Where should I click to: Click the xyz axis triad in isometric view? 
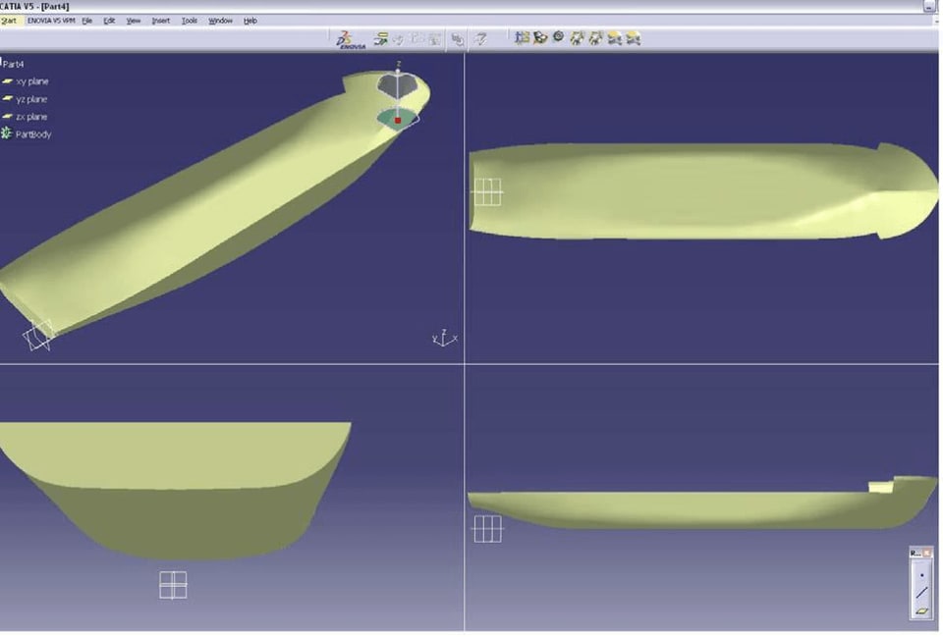coord(444,339)
